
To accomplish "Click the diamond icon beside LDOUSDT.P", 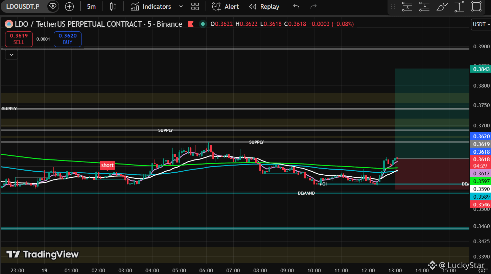I will click(53, 6).
